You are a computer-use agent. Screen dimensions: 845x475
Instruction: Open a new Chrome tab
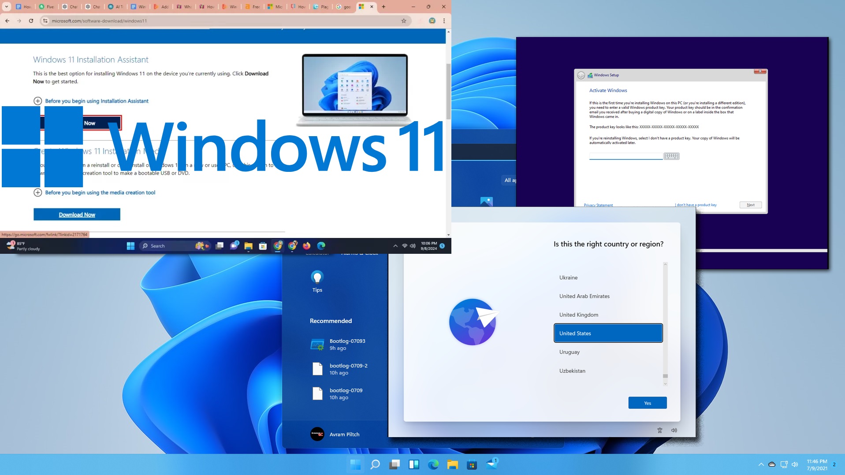click(x=383, y=7)
